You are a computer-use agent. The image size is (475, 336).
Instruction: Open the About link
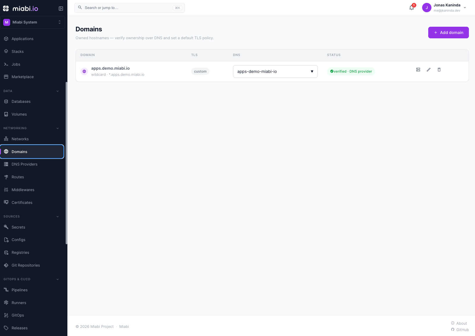[x=459, y=323]
